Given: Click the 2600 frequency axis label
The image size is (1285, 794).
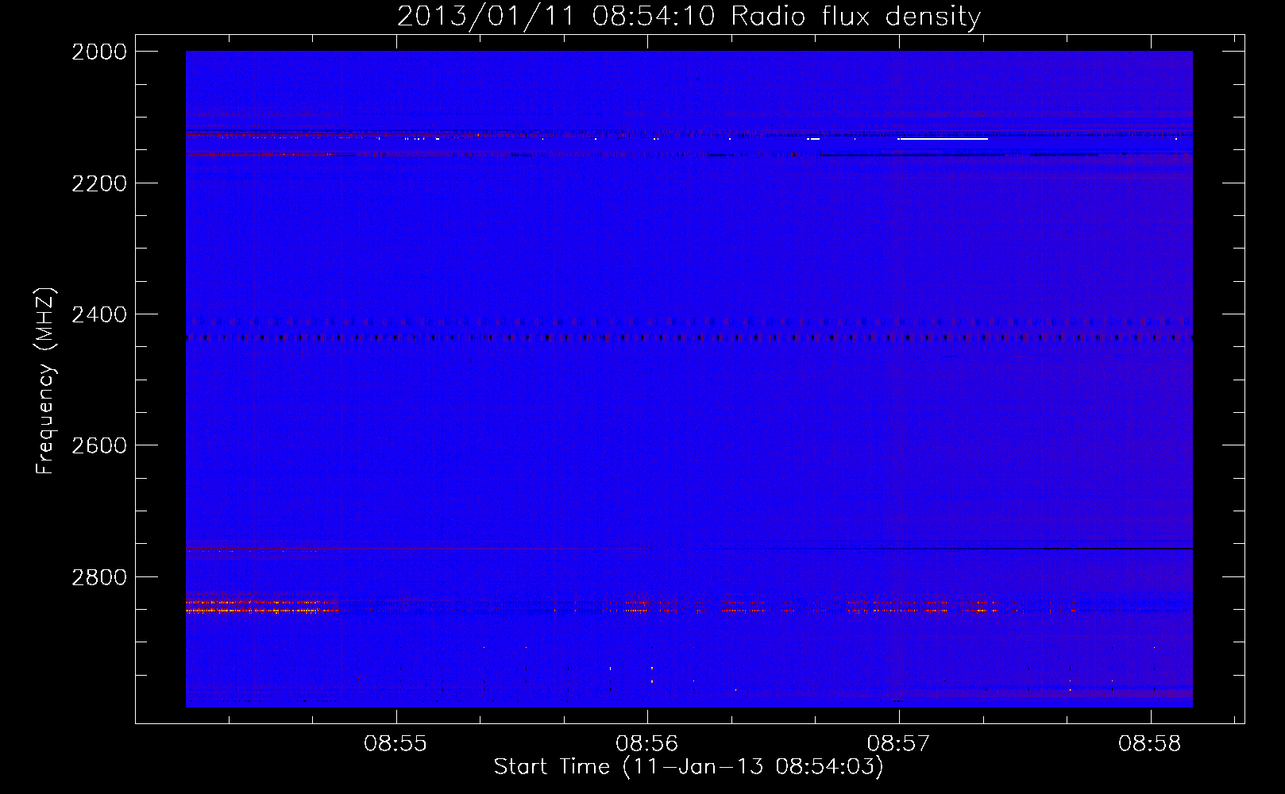Looking at the screenshot, I should (x=99, y=445).
